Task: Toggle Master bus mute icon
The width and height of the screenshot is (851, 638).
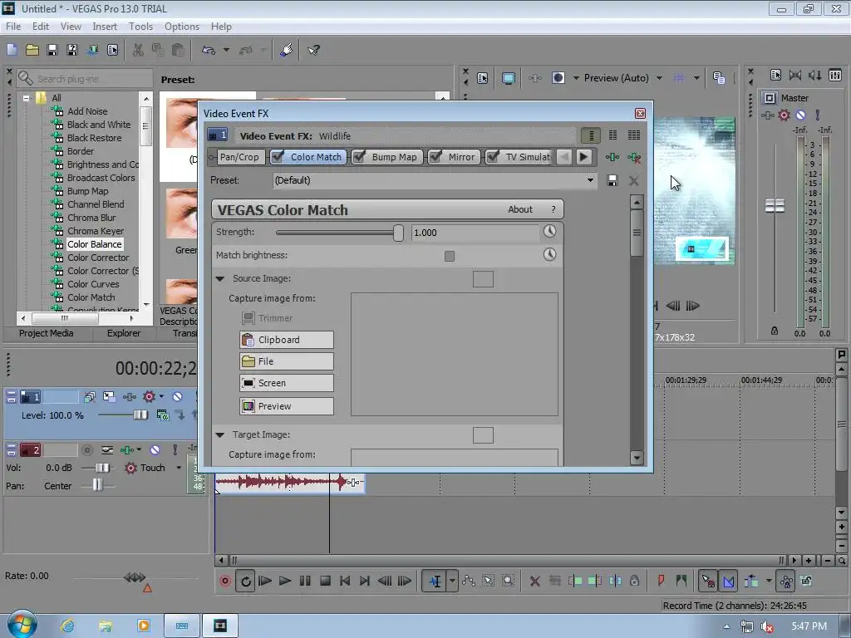Action: click(x=800, y=115)
